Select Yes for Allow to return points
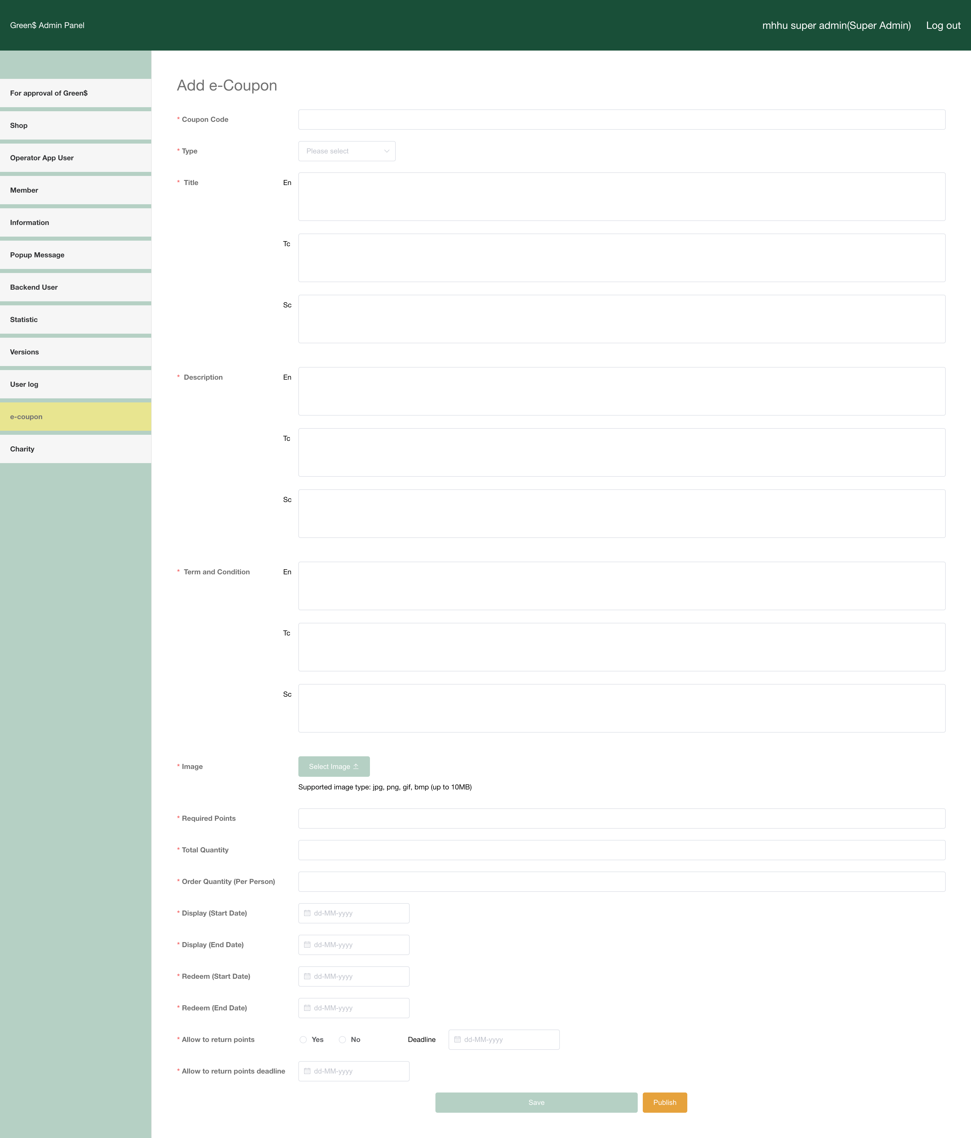 pos(303,1040)
